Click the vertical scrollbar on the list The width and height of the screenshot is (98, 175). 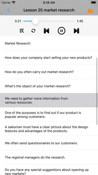97,91
